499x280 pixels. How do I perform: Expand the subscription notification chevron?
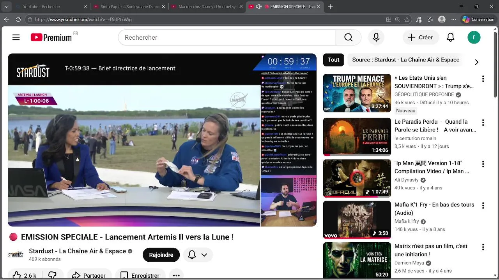(204, 255)
